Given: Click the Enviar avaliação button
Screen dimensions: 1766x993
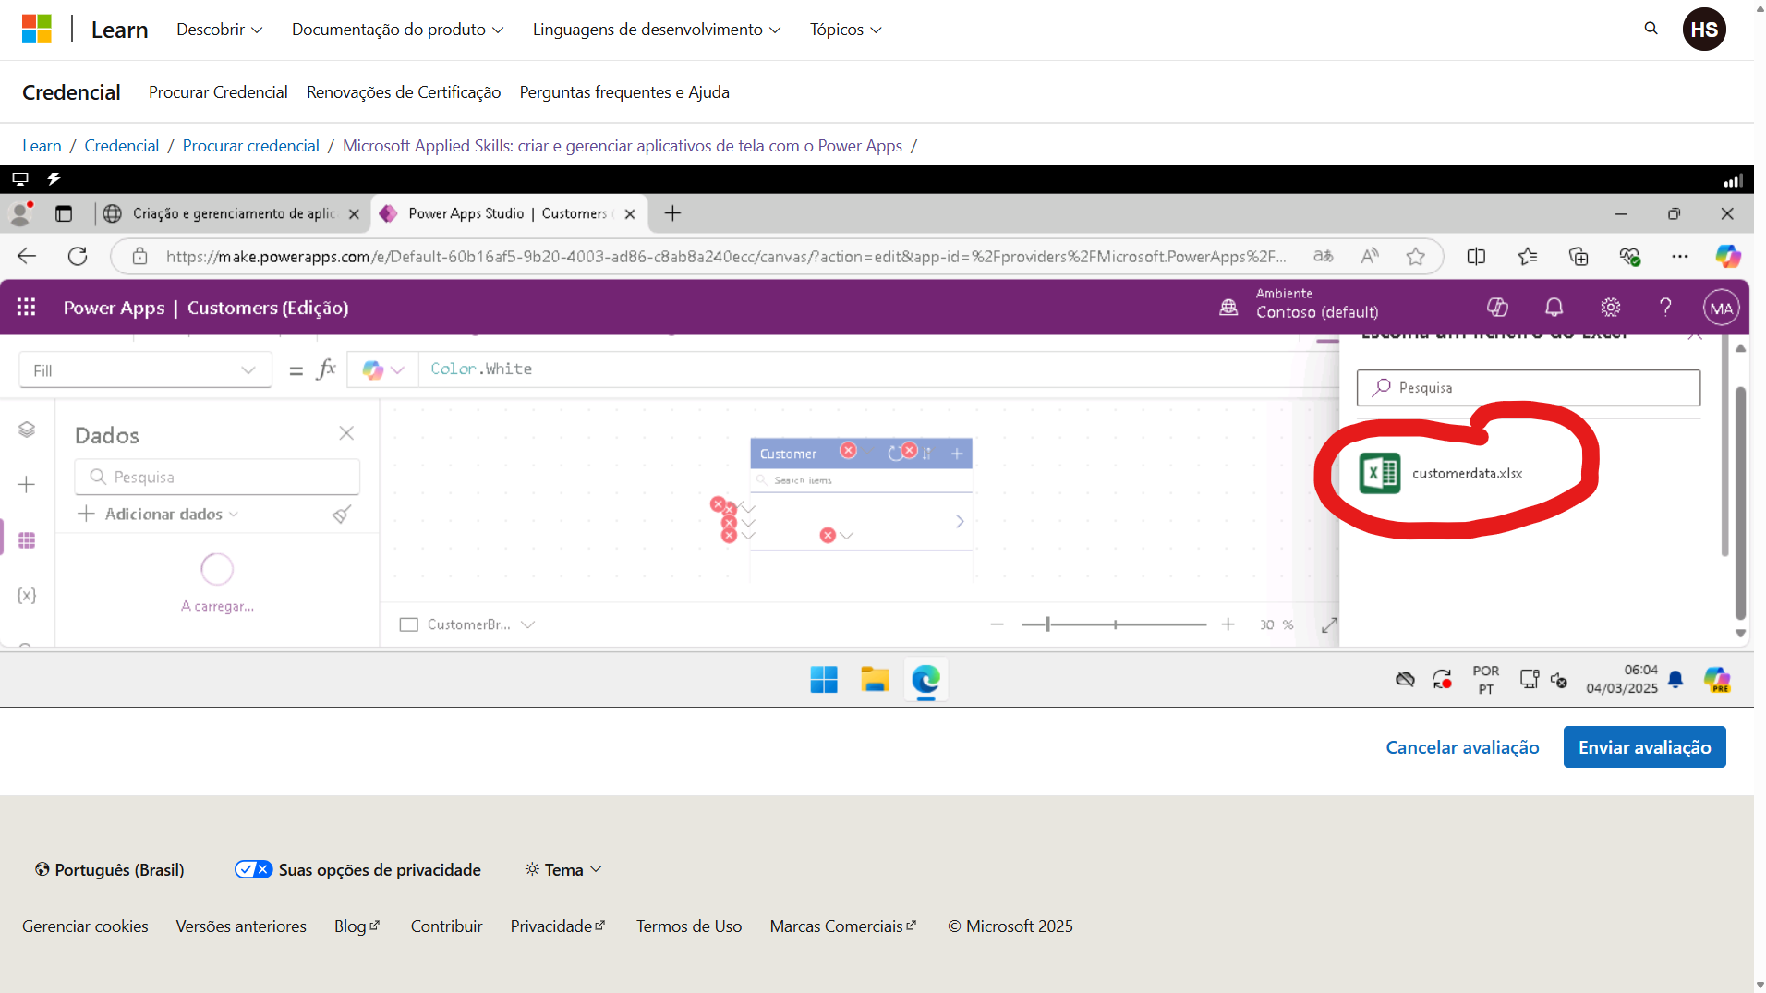Looking at the screenshot, I should tap(1644, 747).
